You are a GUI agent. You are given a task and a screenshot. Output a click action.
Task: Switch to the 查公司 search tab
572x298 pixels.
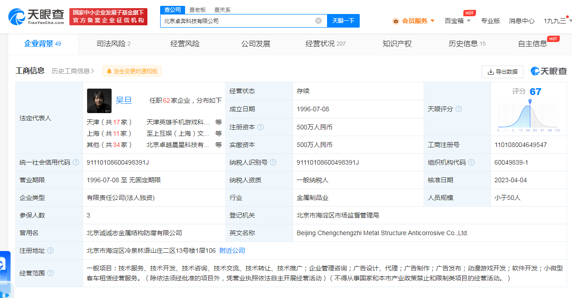172,9
